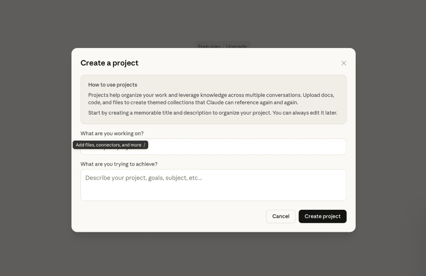Click the X icon in the dialog corner
Screen dimensions: 426x276
click(x=344, y=63)
